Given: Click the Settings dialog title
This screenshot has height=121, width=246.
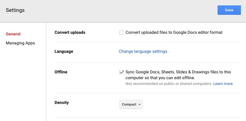Looking at the screenshot, I should 15,10.
